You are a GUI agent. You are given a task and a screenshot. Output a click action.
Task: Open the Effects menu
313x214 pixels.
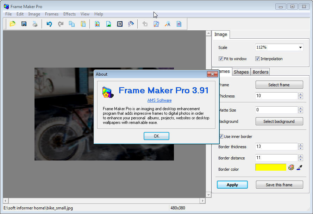click(x=69, y=14)
